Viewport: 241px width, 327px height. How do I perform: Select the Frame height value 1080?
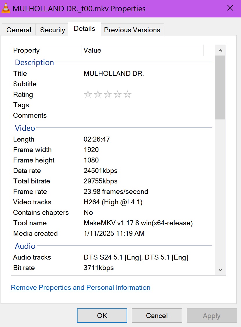tap(91, 160)
